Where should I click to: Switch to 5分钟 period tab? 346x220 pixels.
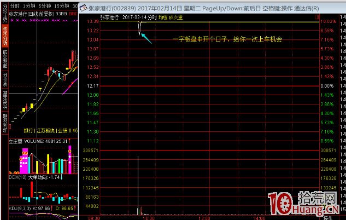(45, 6)
